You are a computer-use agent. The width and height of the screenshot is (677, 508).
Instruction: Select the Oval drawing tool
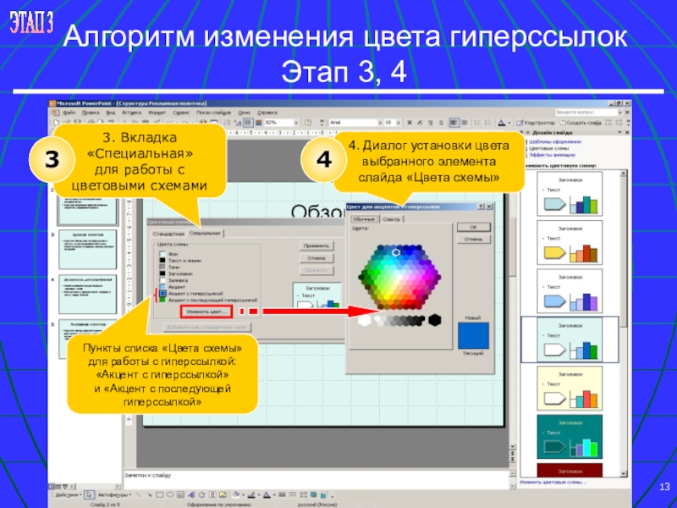170,495
